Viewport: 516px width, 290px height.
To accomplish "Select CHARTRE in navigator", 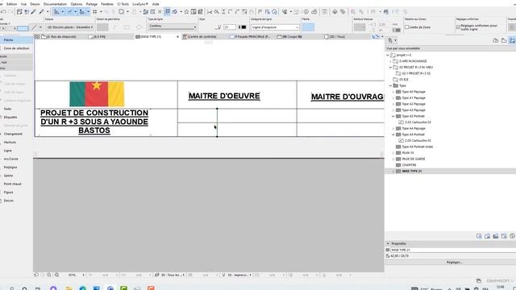I will click(x=409, y=165).
